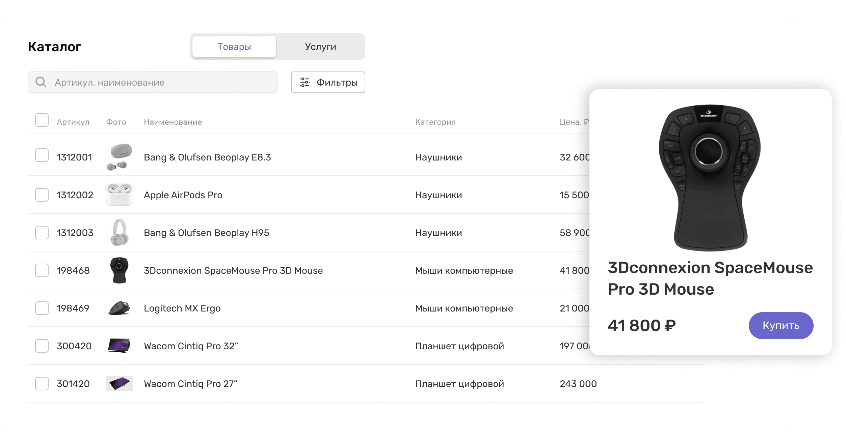Viewport: 846px width, 445px height.
Task: Click the 41 800 ₽ card price
Action: tap(642, 325)
